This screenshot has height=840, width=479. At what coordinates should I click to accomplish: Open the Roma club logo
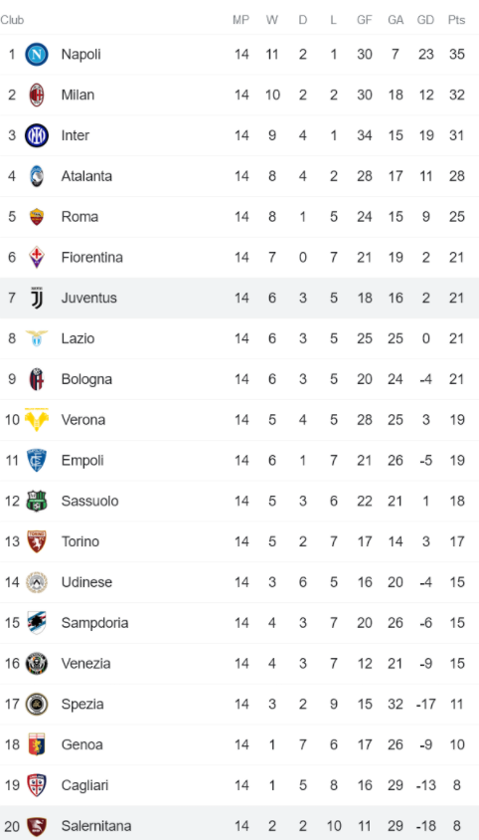click(37, 217)
